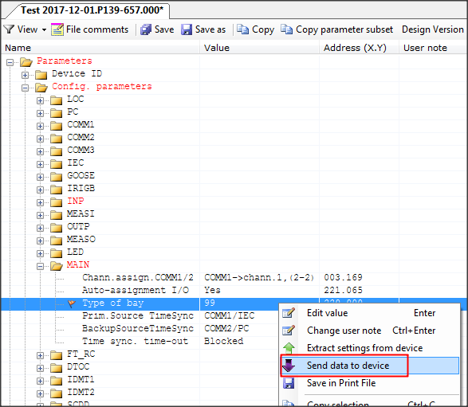This screenshot has width=468, height=407.
Task: Expand the GOOSE folder node
Action: tap(41, 177)
